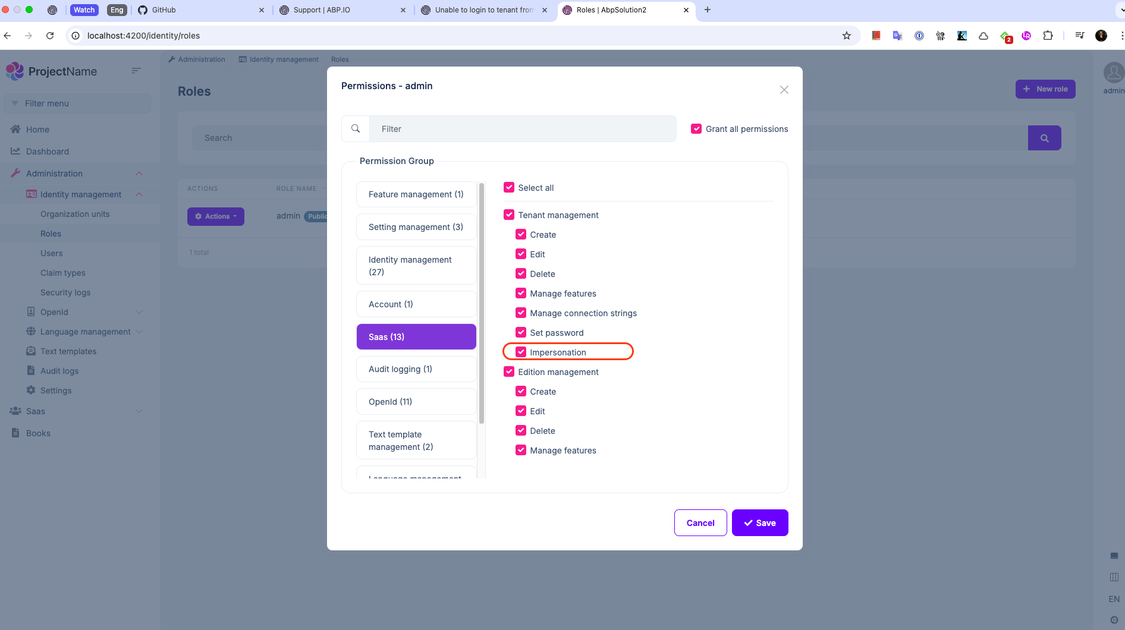Click the magnifier icon in permissions filter
The width and height of the screenshot is (1125, 630).
(356, 128)
